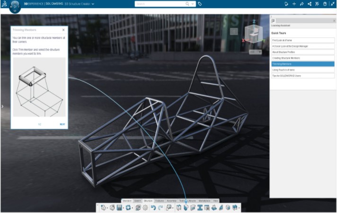The image size is (337, 213).
Task: Click the 3DS logo in the top bar
Action: (4, 4)
